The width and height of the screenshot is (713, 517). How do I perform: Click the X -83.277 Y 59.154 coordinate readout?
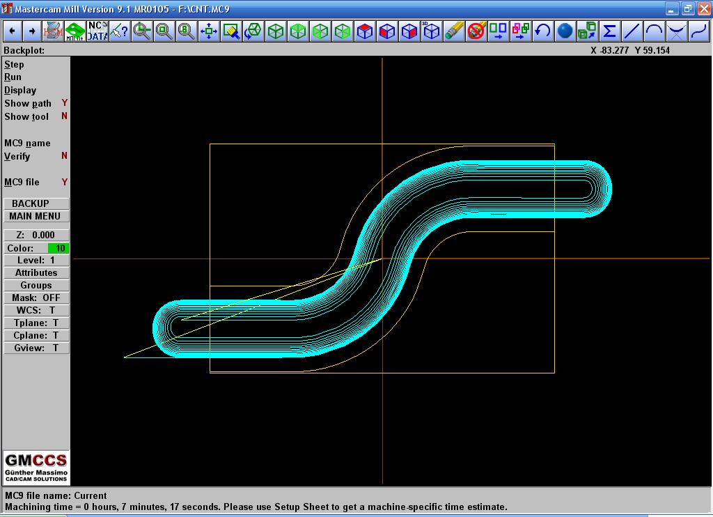[629, 50]
